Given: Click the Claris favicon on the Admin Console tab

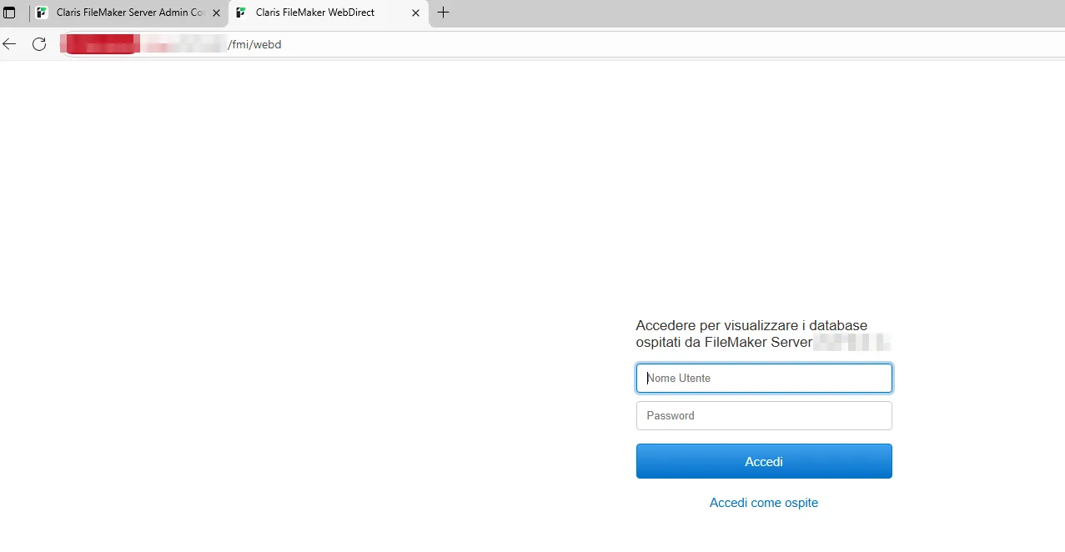Looking at the screenshot, I should pos(41,13).
